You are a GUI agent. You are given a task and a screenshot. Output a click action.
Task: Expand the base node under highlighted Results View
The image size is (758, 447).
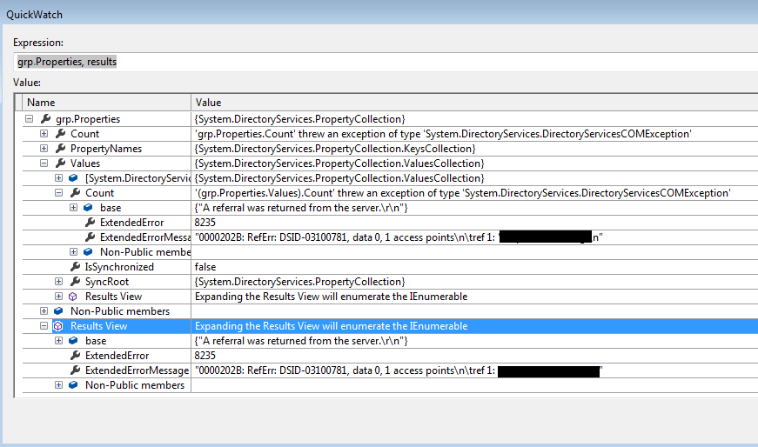pos(58,341)
